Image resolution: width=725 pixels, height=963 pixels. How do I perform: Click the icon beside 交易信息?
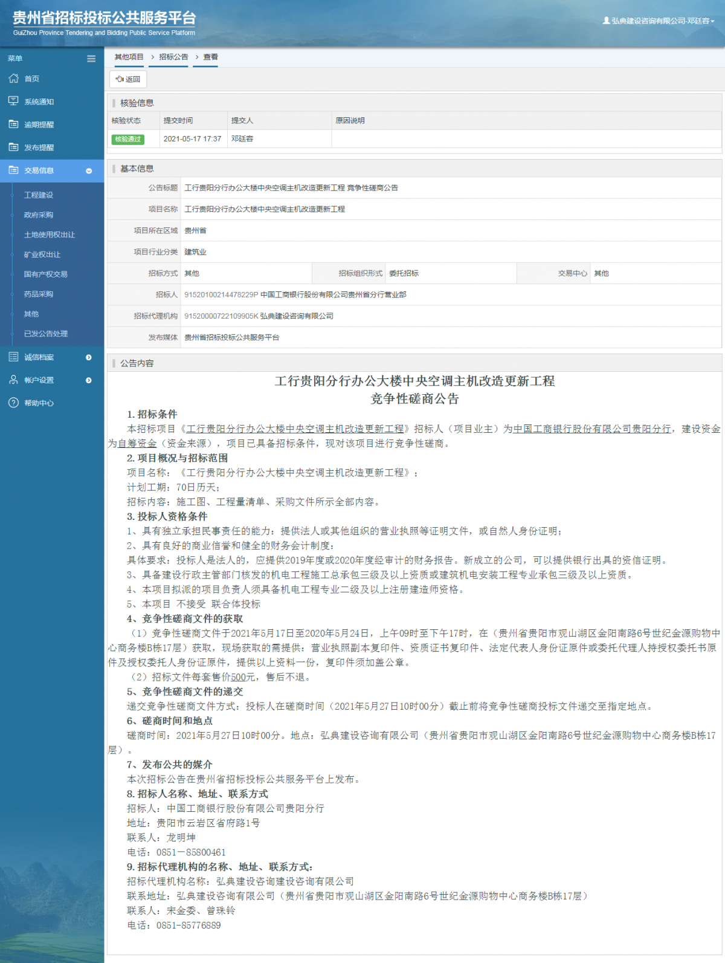[x=13, y=170]
